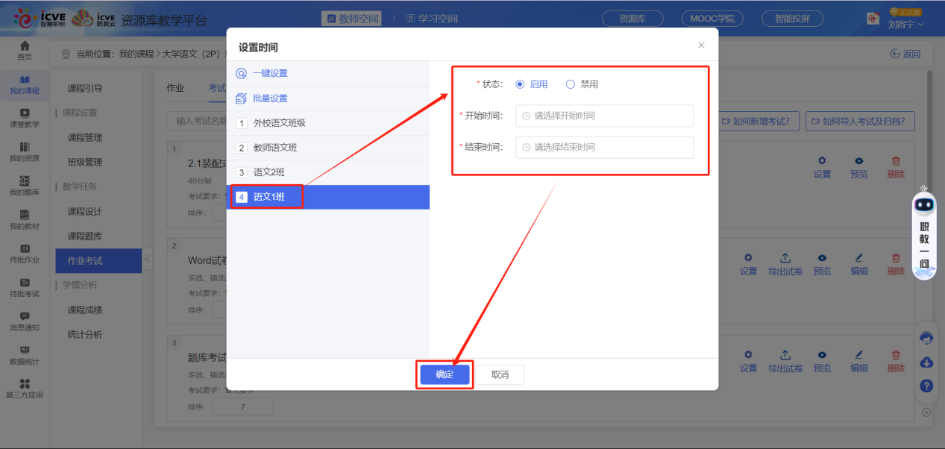Image resolution: width=945 pixels, height=449 pixels.
Task: Open 消息通知 notifications panel
Action: click(x=24, y=319)
